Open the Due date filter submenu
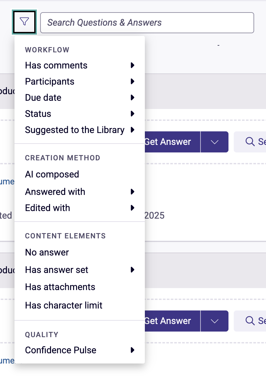Image resolution: width=266 pixels, height=376 pixels. point(80,97)
